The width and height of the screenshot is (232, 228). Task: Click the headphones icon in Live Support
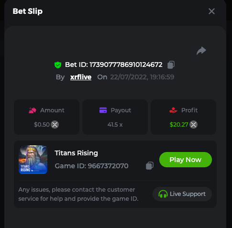point(163,194)
